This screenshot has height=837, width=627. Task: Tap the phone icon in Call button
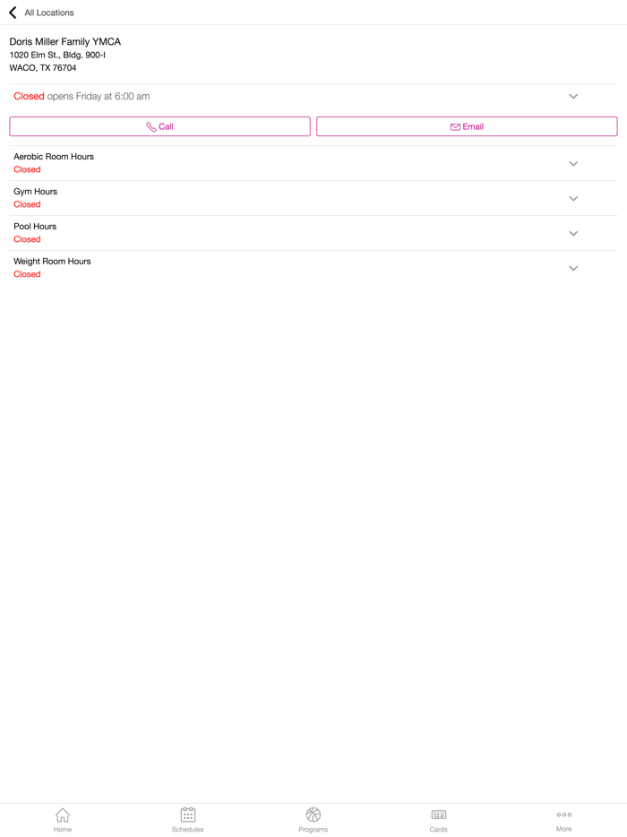pos(151,127)
